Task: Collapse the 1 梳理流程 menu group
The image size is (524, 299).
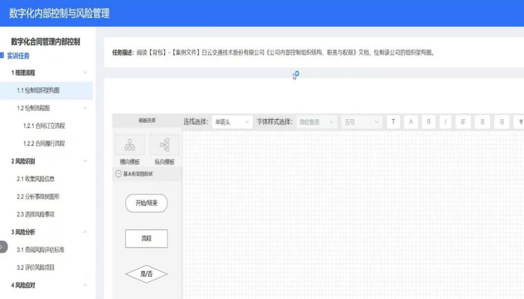Action: pos(85,73)
